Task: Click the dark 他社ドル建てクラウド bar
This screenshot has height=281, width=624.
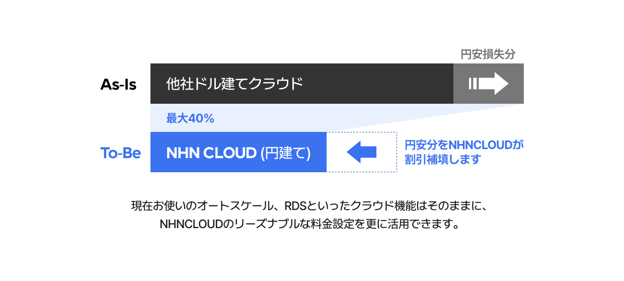Action: pyautogui.click(x=302, y=84)
